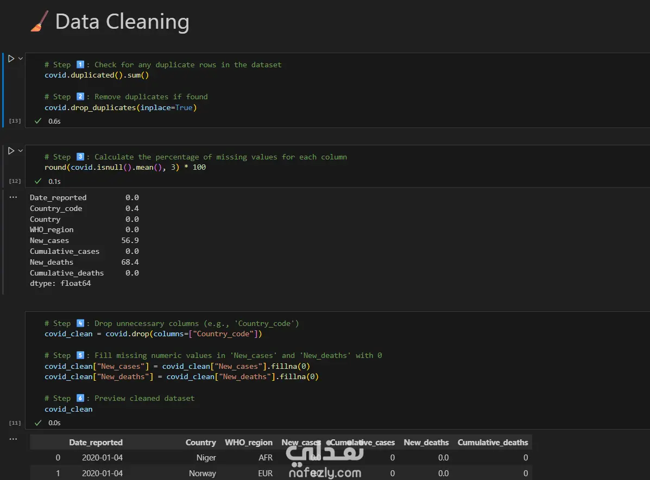
Task: Click the Country column header
Action: [x=200, y=443]
